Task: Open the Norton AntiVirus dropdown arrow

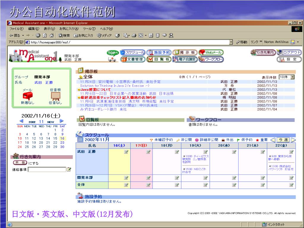Action: (x=298, y=42)
